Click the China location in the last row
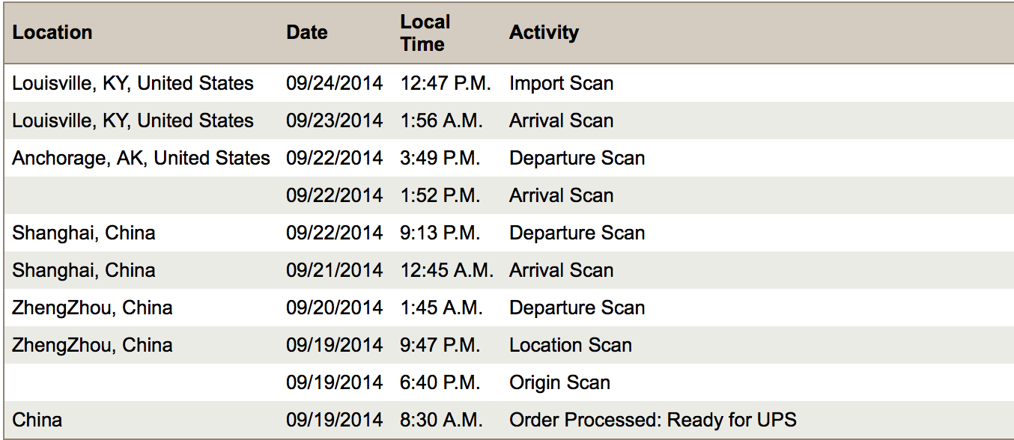1014x440 pixels. (x=37, y=420)
